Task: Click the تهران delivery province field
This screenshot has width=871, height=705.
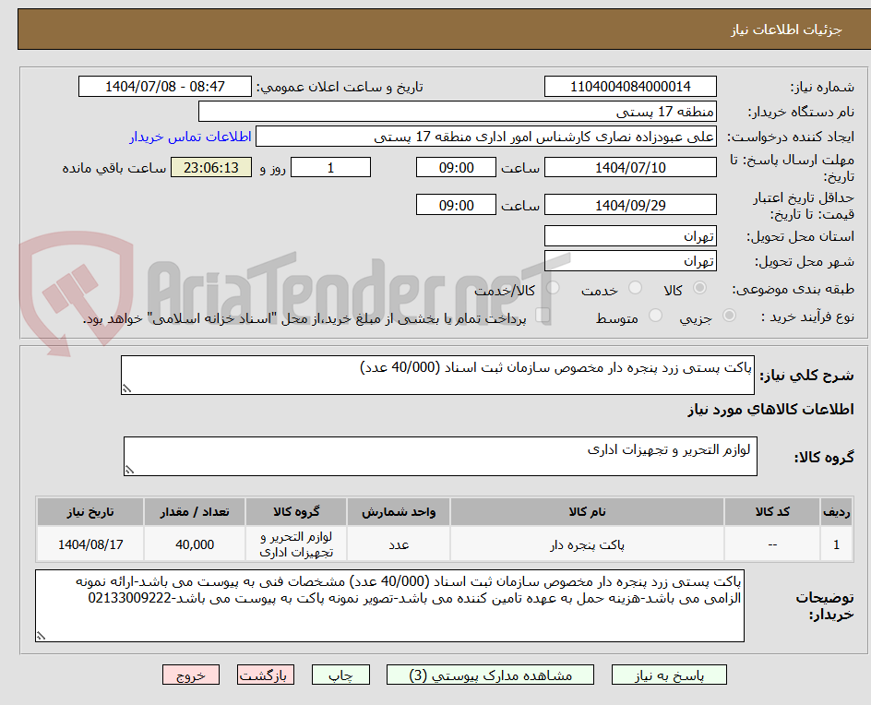Action: pyautogui.click(x=630, y=235)
